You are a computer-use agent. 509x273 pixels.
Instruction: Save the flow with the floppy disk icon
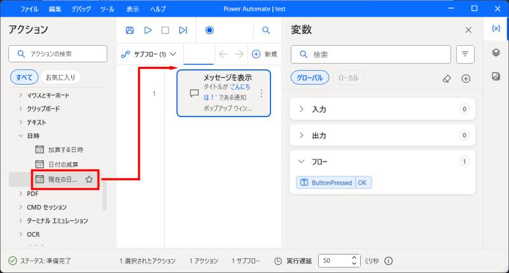[130, 30]
